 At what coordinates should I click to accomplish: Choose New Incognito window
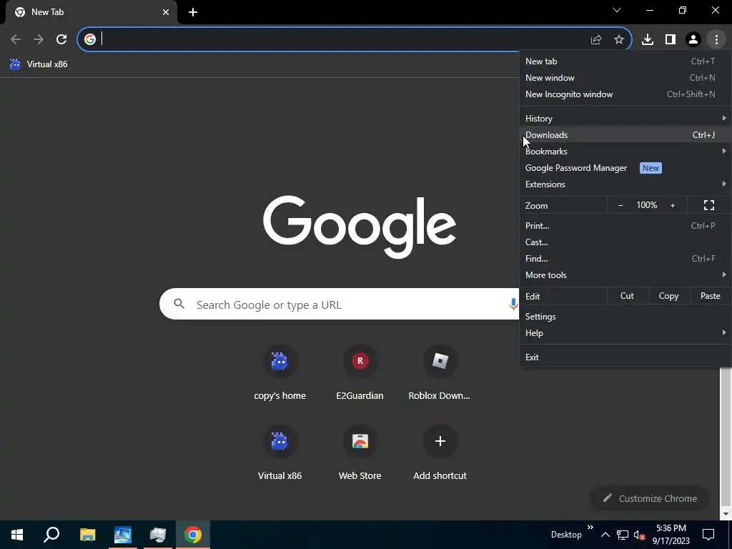point(625,94)
